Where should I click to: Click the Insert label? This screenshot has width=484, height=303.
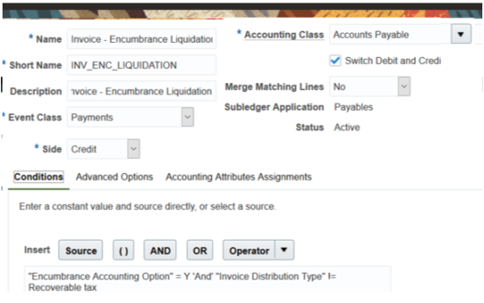[37, 249]
